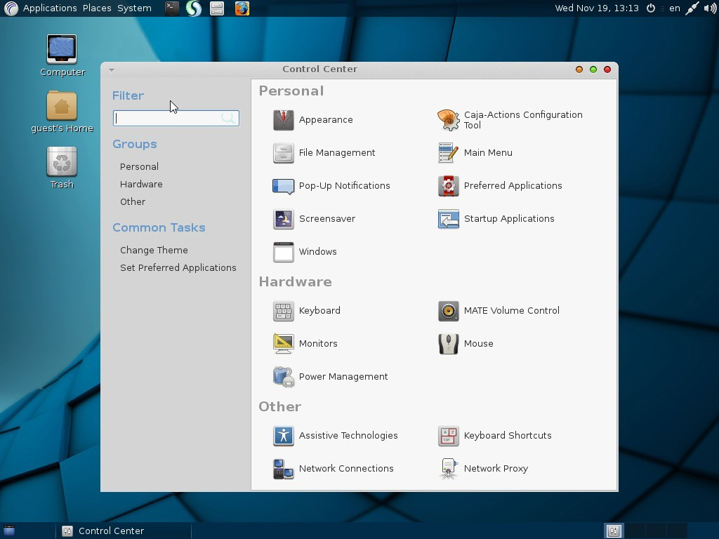Click the power icon in the top panel

[651, 8]
